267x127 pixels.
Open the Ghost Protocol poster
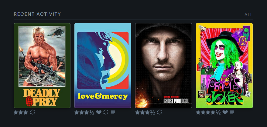[x=163, y=66]
